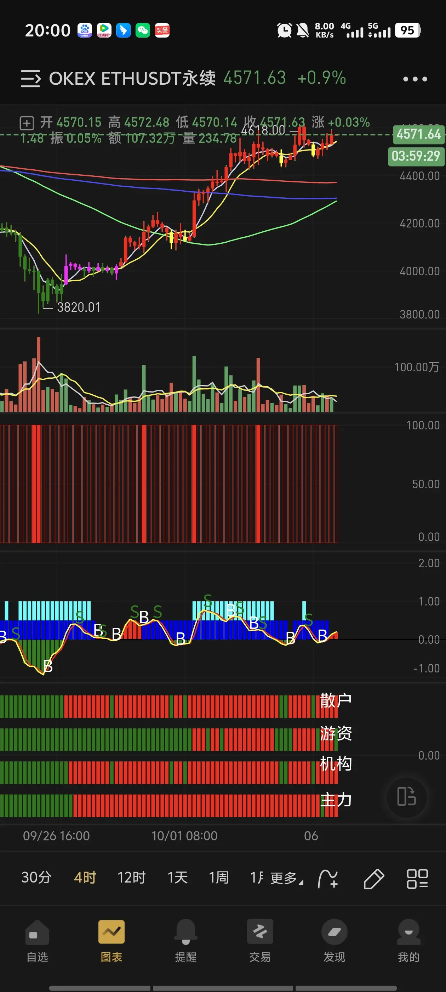The width and height of the screenshot is (446, 992).
Task: Tap the high price marker 4618.00
Action: point(263,130)
